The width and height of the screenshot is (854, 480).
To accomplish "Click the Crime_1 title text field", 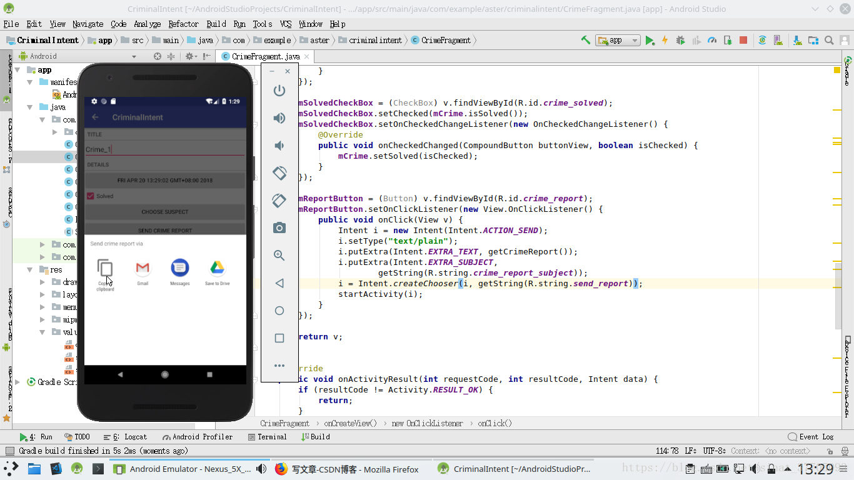I will [165, 149].
